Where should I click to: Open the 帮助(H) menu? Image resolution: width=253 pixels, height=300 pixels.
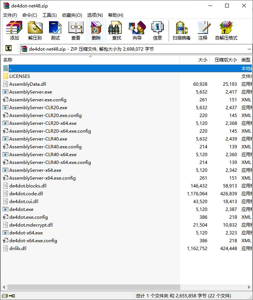click(x=116, y=15)
